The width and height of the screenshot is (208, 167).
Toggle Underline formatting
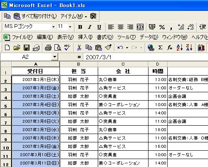pos(99,27)
